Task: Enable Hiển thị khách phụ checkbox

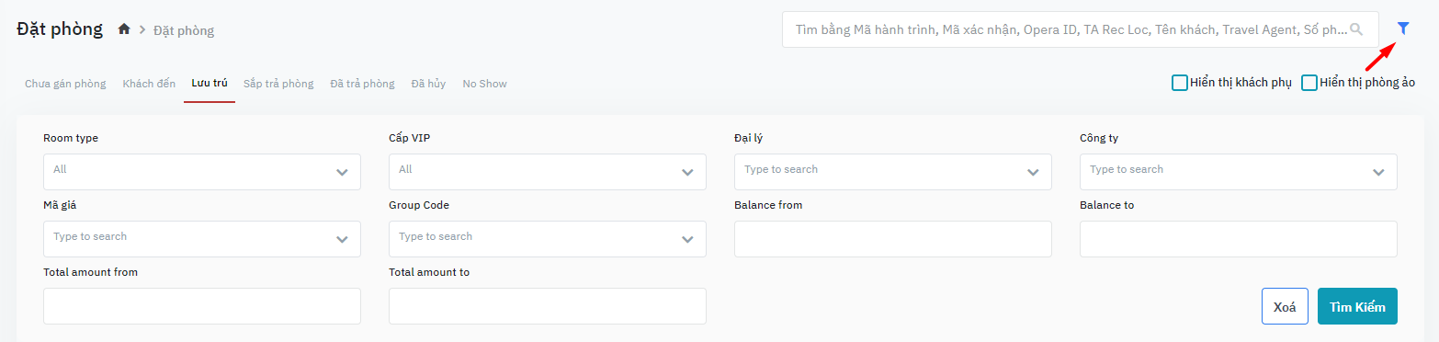Action: 1180,83
